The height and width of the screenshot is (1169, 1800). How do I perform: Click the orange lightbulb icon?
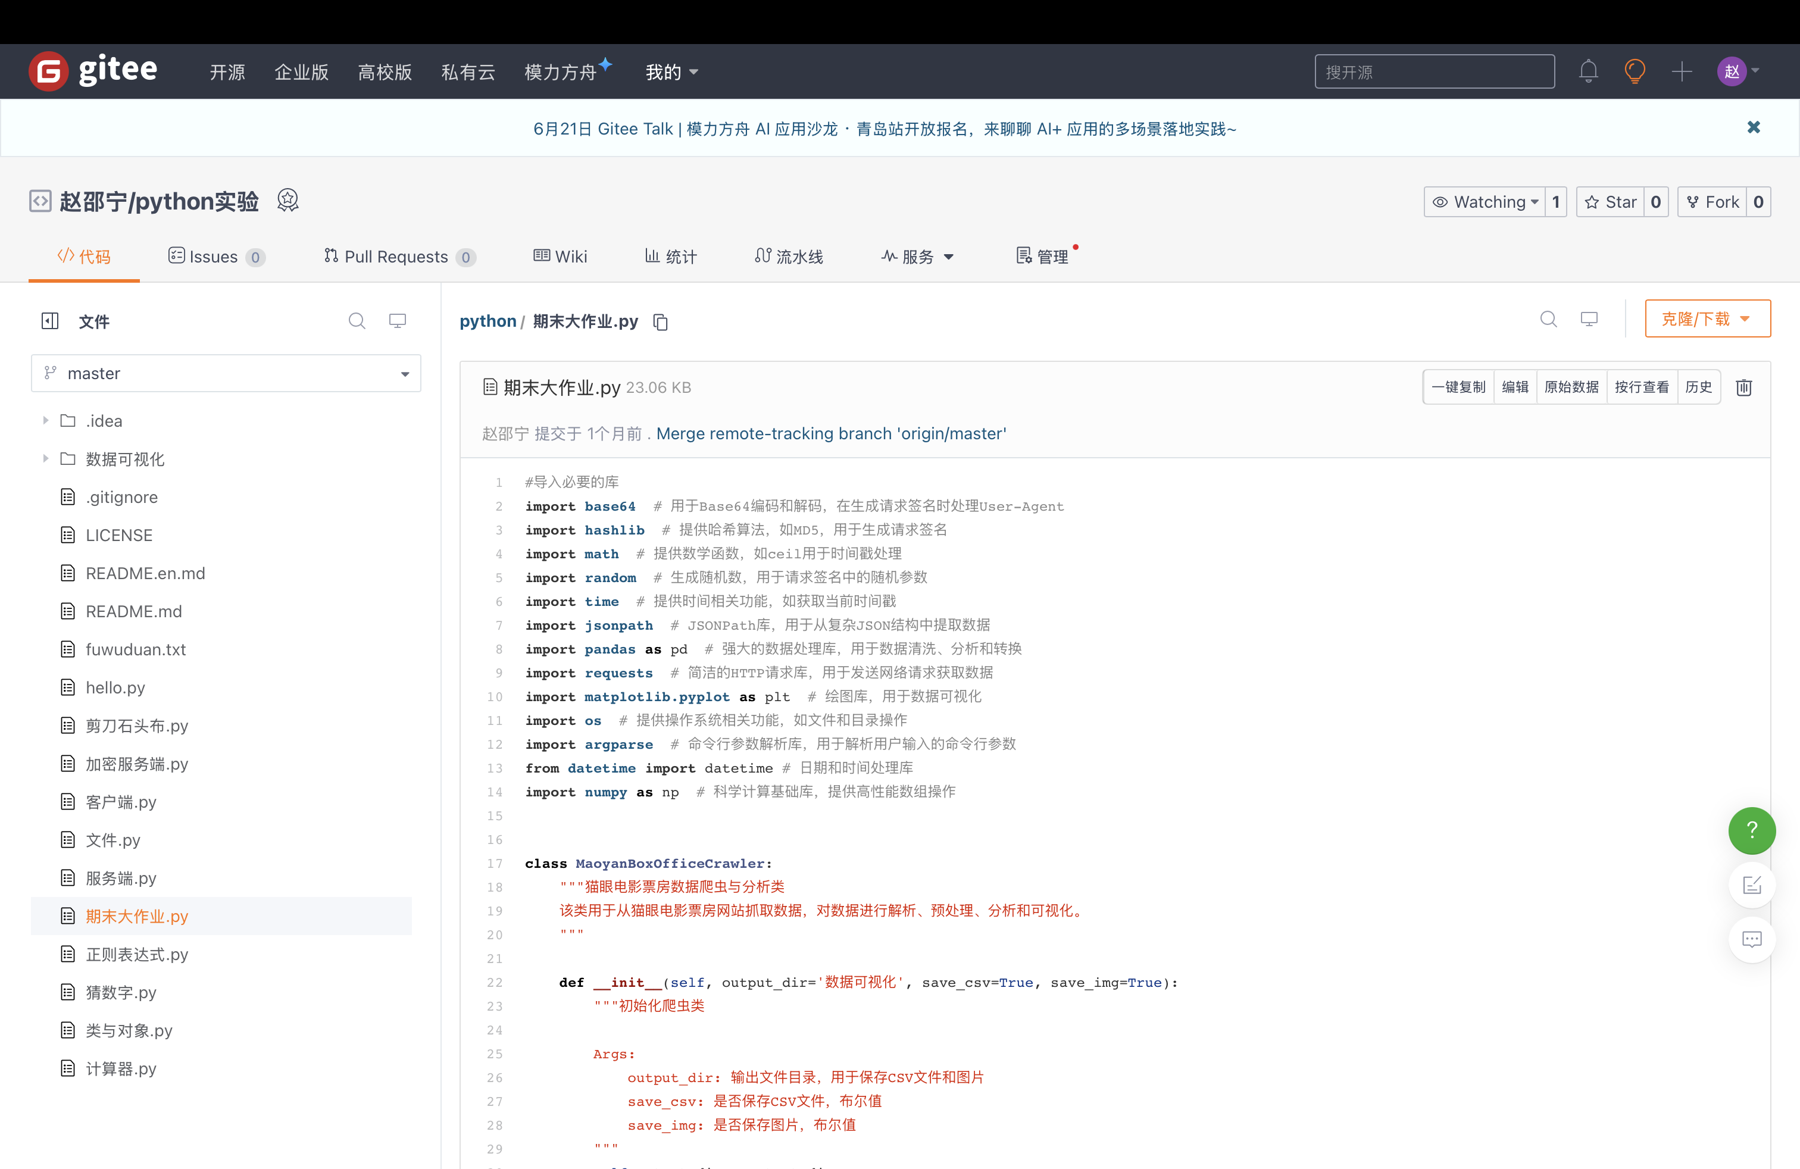(1635, 72)
